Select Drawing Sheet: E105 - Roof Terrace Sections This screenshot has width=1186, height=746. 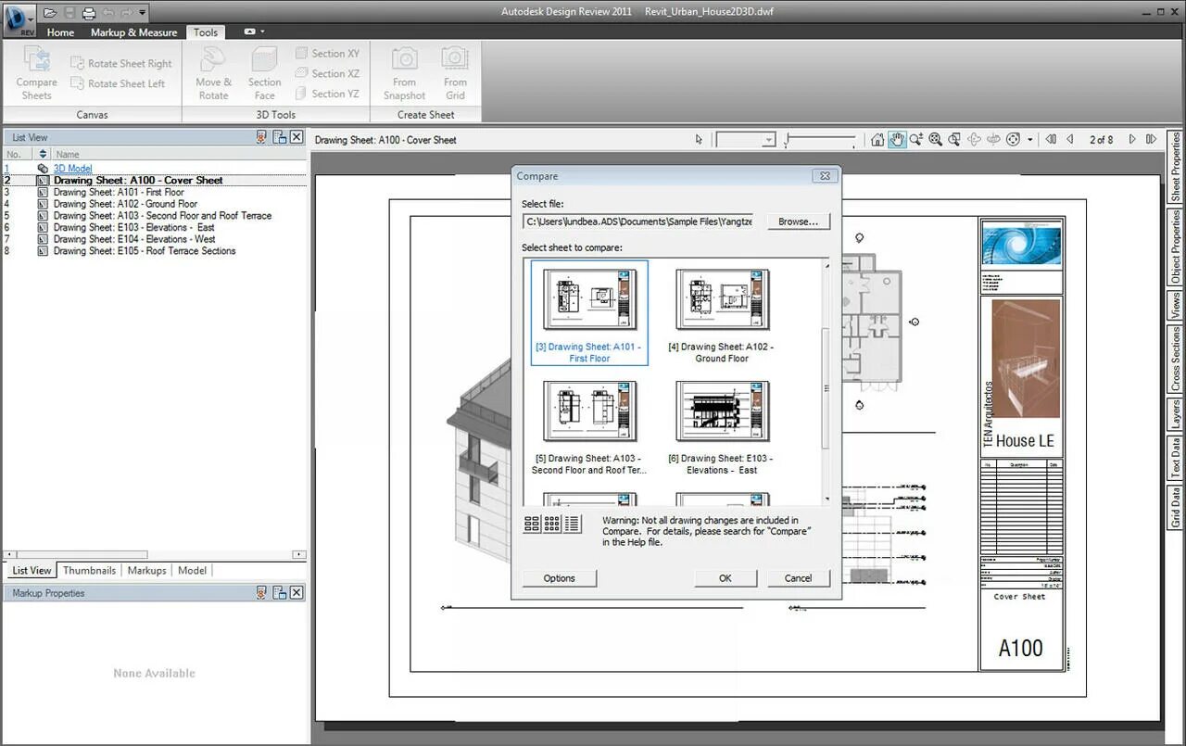[145, 251]
